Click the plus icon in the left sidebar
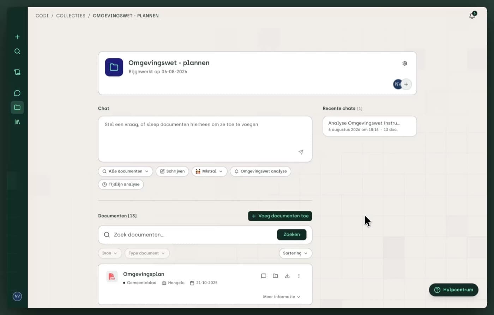 point(17,37)
